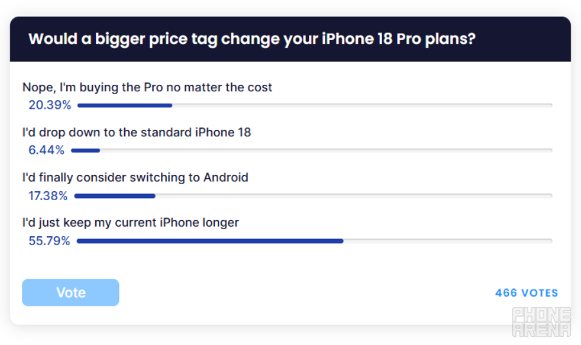The width and height of the screenshot is (581, 345).
Task: Click the Vote button
Action: pos(70,292)
